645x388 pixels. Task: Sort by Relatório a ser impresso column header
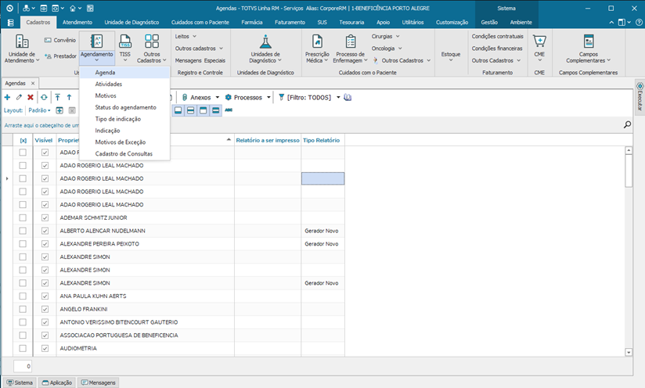tap(268, 141)
